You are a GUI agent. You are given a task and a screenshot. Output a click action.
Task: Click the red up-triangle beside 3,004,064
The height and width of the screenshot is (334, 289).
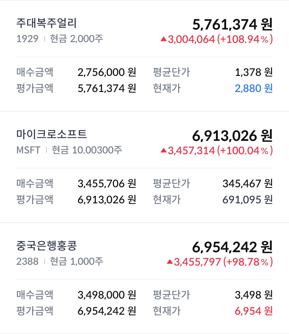coord(163,39)
